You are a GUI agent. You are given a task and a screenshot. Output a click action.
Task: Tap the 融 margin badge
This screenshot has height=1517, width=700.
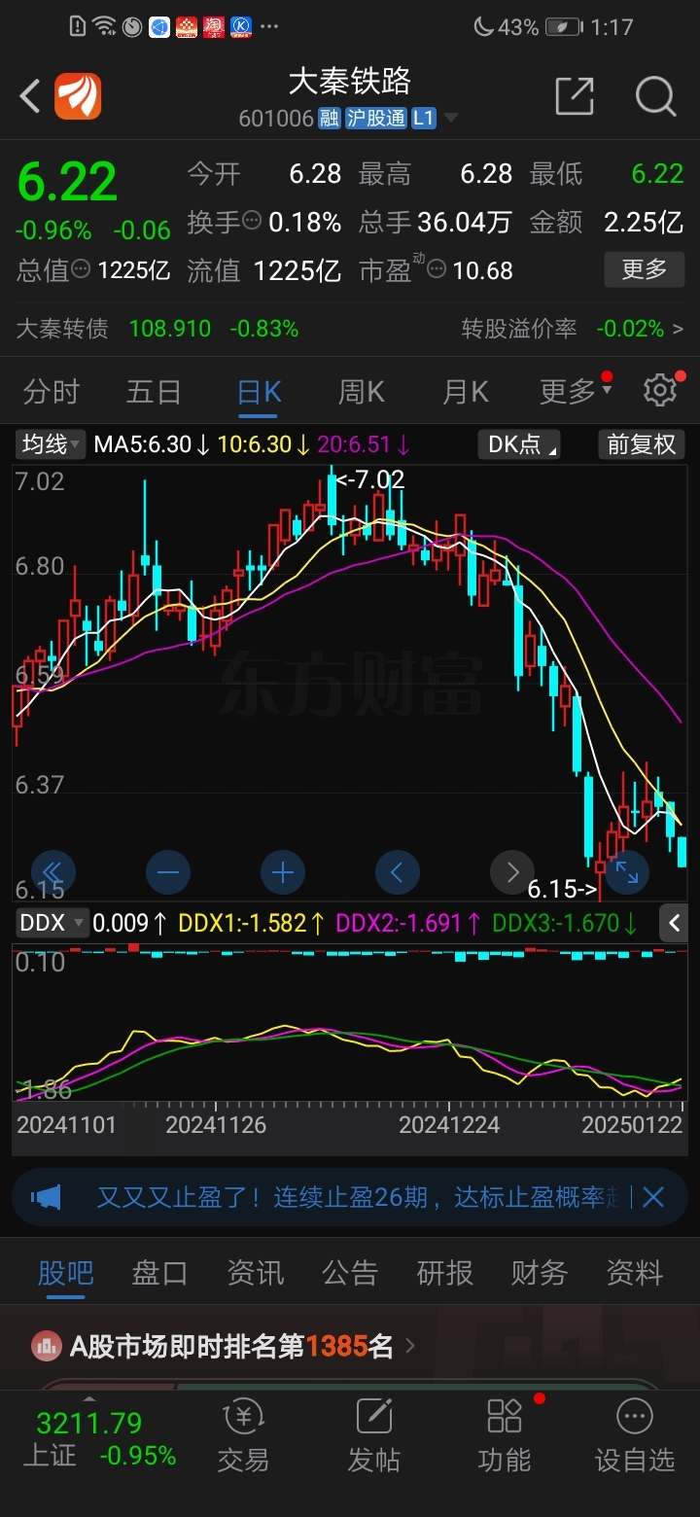point(329,119)
